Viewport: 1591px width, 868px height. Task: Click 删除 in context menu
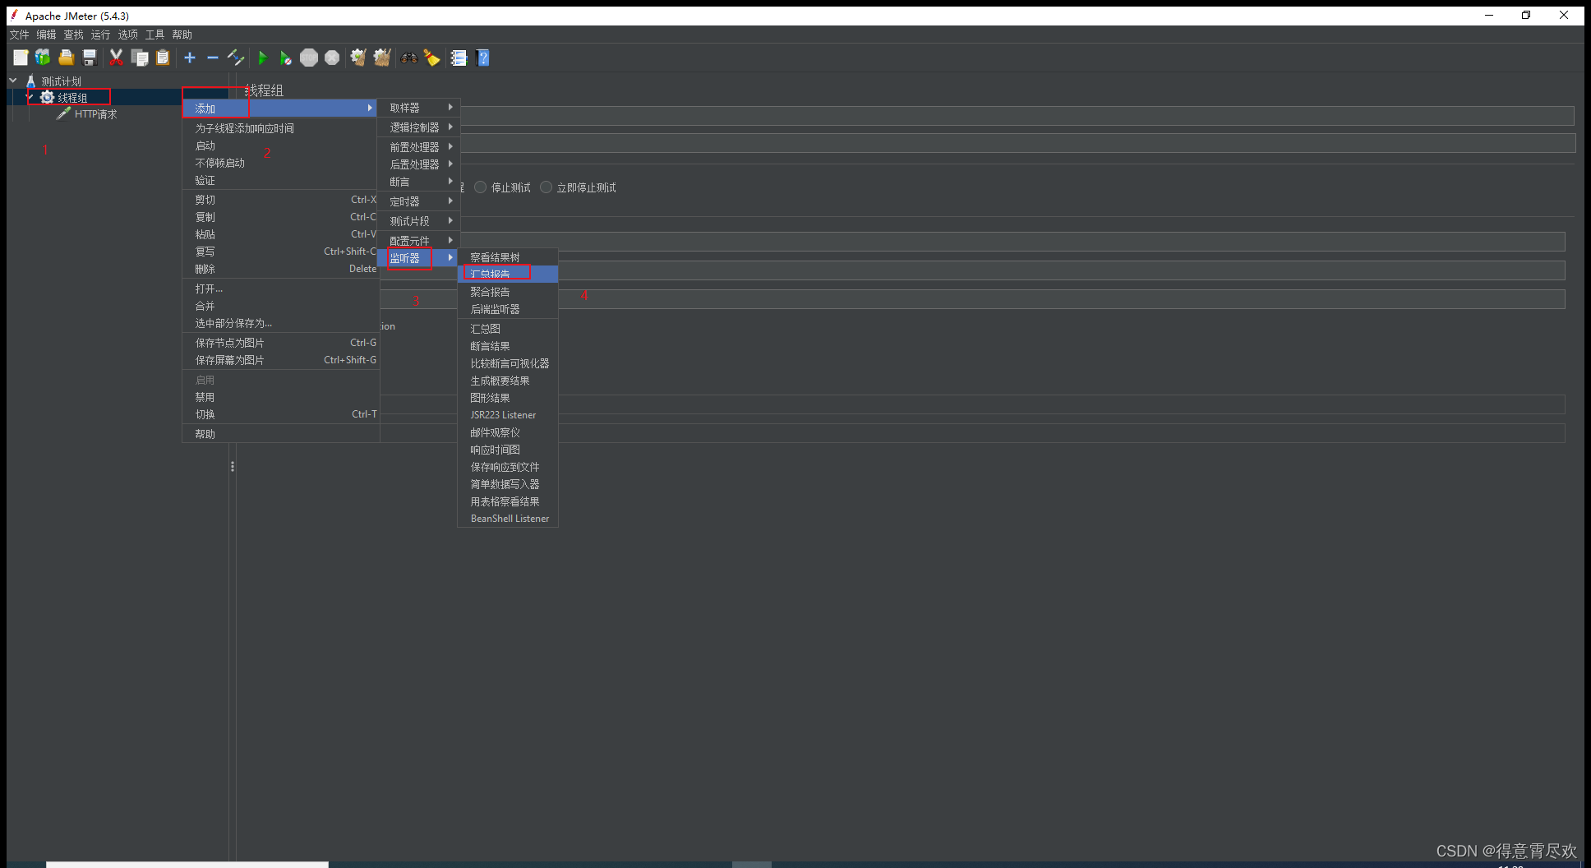click(x=280, y=269)
